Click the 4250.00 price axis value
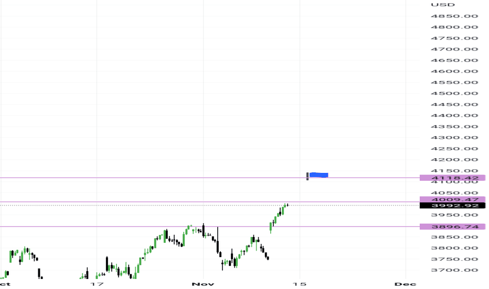Screen dimensions: 489x289 pos(454,149)
